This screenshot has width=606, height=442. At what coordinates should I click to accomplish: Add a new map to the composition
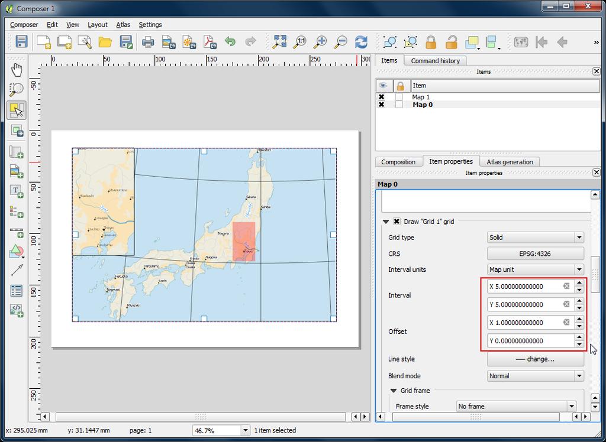(17, 151)
